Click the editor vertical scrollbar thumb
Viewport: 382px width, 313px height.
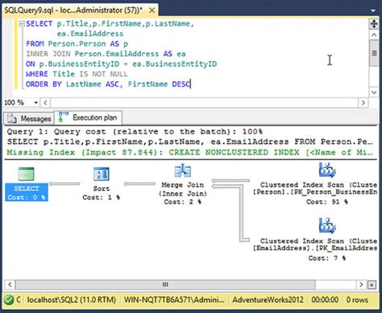[374, 53]
